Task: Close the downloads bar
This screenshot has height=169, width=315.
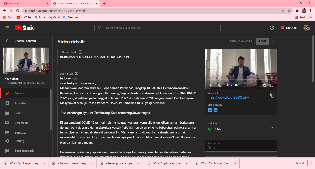Action: pos(311,163)
